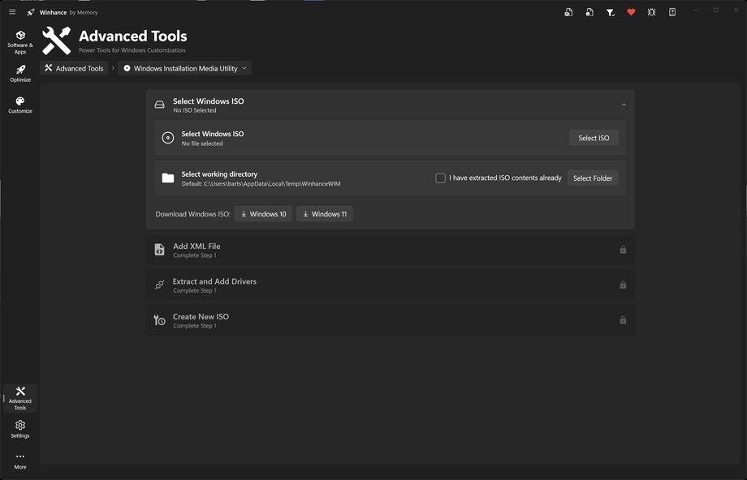Image resolution: width=747 pixels, height=480 pixels.
Task: Click the save config file icon
Action: coord(568,12)
